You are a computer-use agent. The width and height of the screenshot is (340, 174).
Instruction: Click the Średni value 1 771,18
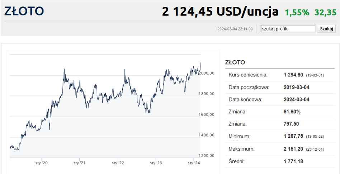[x=293, y=161]
